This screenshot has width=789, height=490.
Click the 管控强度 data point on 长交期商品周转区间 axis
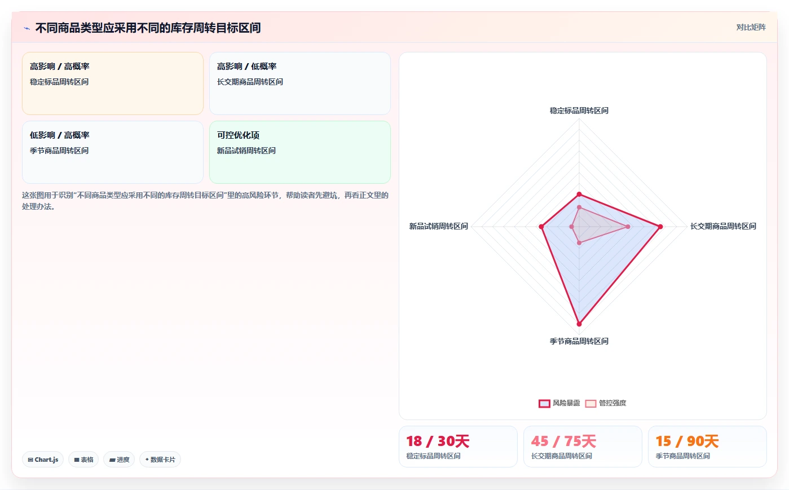(x=628, y=227)
